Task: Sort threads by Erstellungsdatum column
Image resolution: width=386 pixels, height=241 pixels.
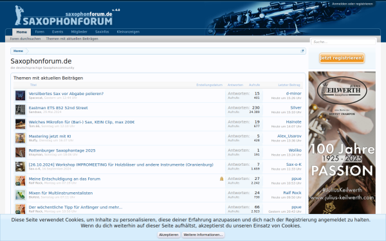Action: pyautogui.click(x=209, y=85)
